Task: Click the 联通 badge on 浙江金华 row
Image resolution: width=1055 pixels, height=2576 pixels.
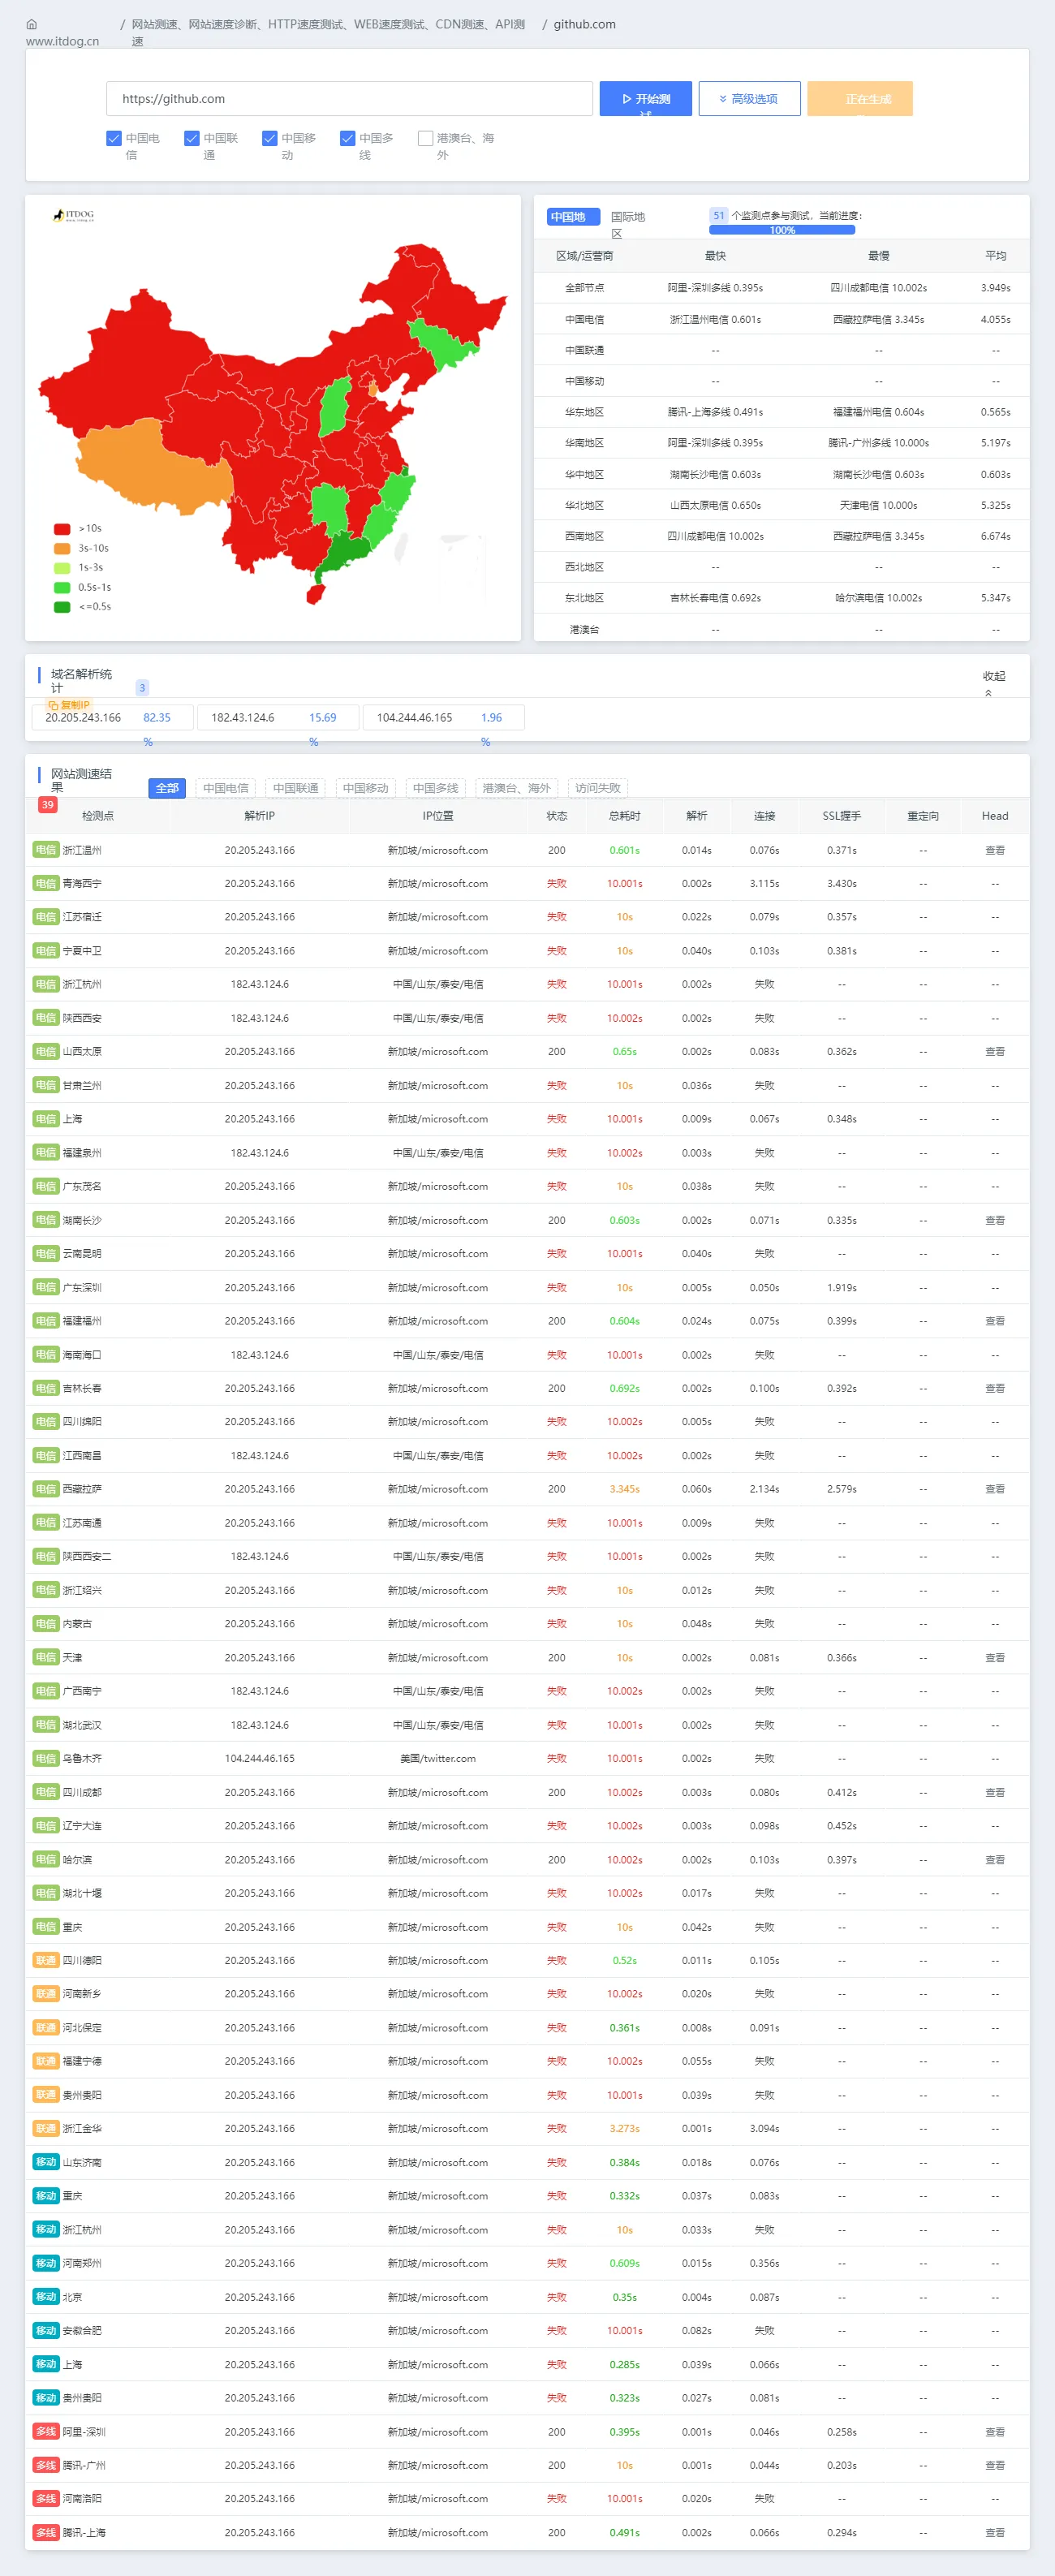Action: [x=46, y=2128]
